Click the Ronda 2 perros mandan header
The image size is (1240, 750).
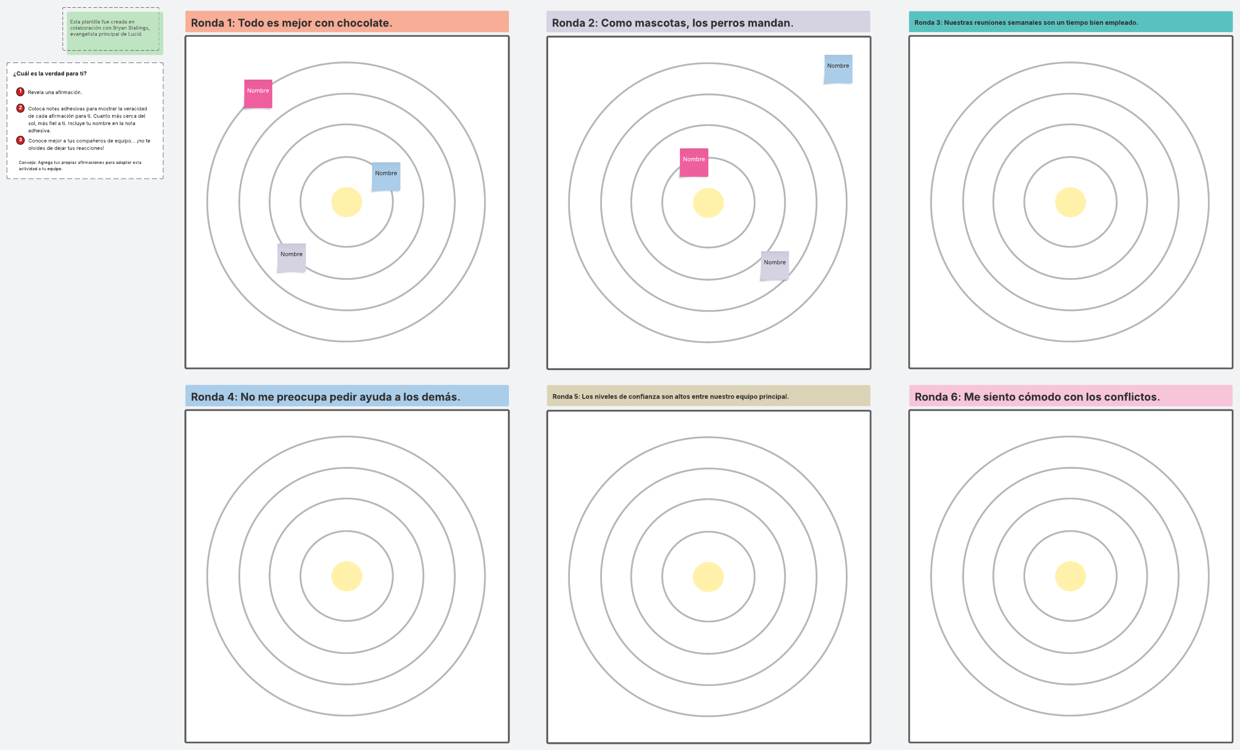pyautogui.click(x=708, y=22)
